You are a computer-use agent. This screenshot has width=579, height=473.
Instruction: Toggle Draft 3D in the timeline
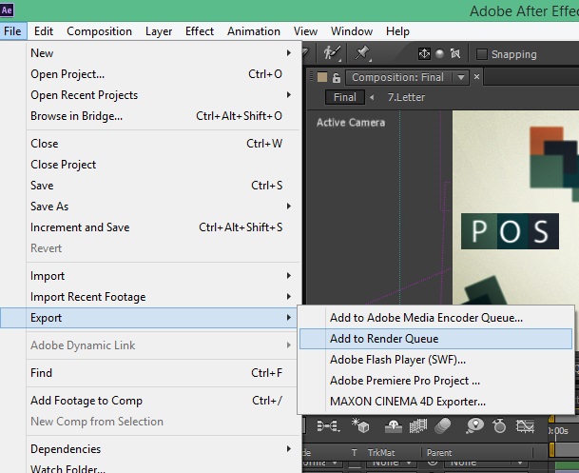[x=360, y=426]
